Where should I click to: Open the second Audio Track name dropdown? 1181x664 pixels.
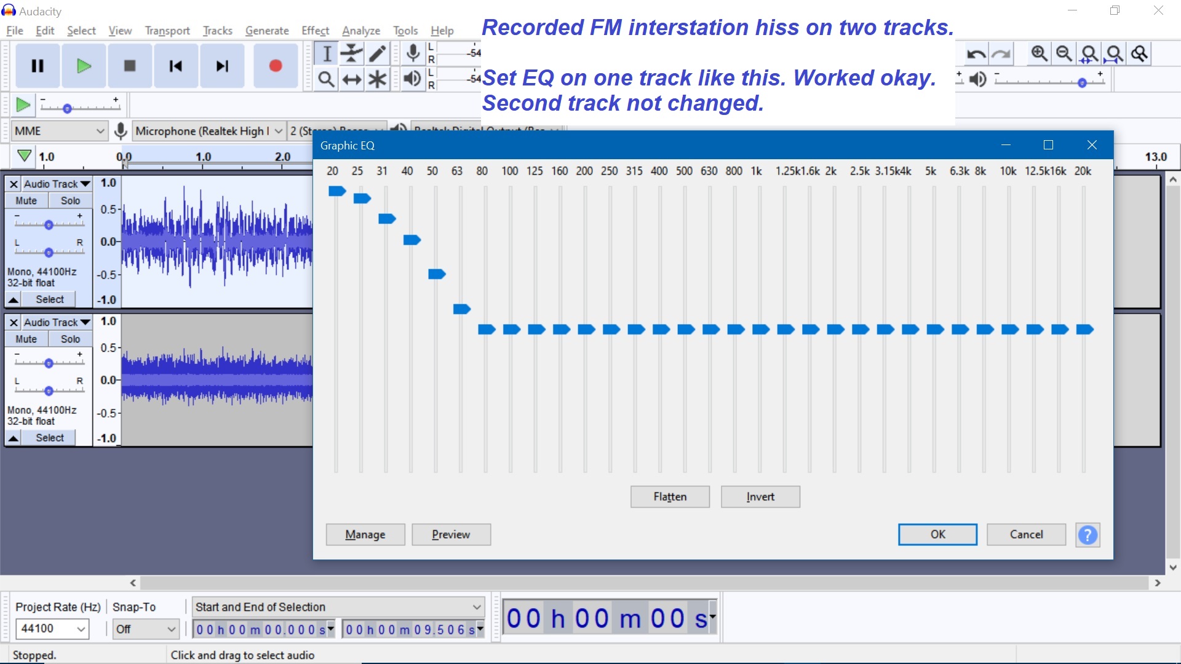pyautogui.click(x=57, y=322)
